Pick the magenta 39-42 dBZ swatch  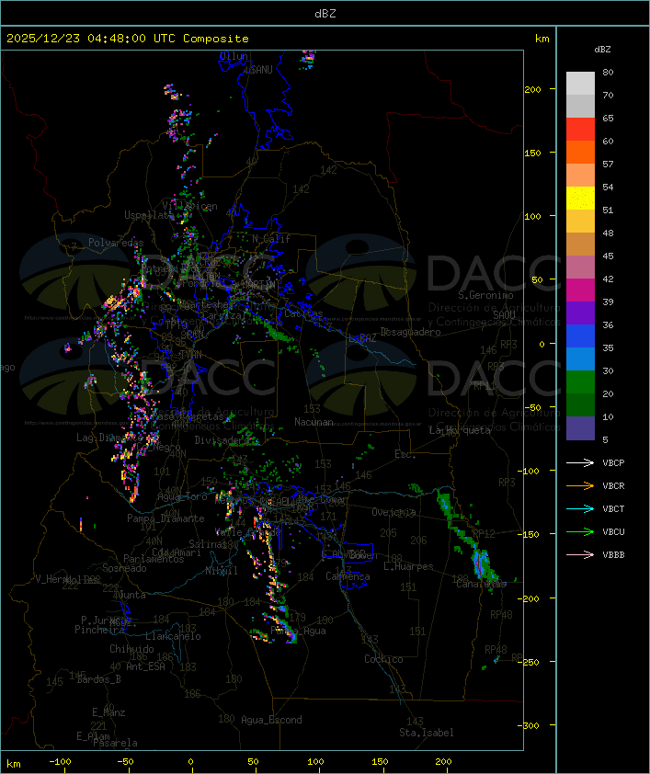580,290
